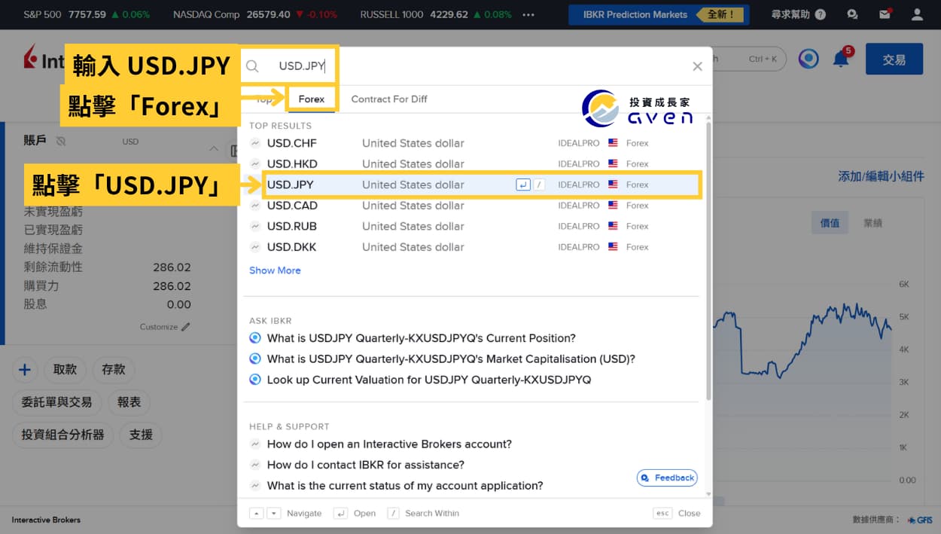Image resolution: width=941 pixels, height=534 pixels.
Task: Click the chart icon beside USD.CHF
Action: point(255,143)
